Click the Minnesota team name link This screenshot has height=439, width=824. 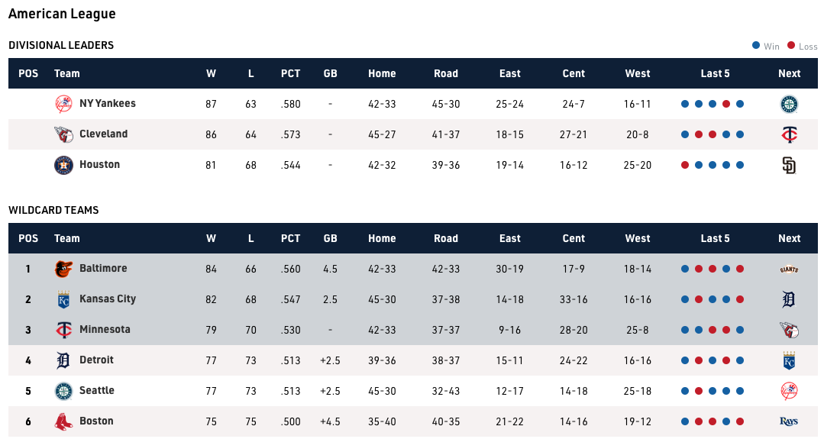click(105, 329)
